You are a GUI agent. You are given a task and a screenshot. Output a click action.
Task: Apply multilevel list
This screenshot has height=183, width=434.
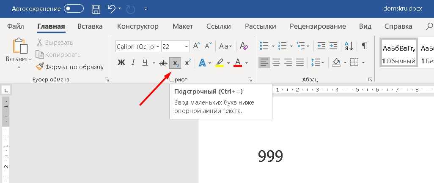point(300,46)
